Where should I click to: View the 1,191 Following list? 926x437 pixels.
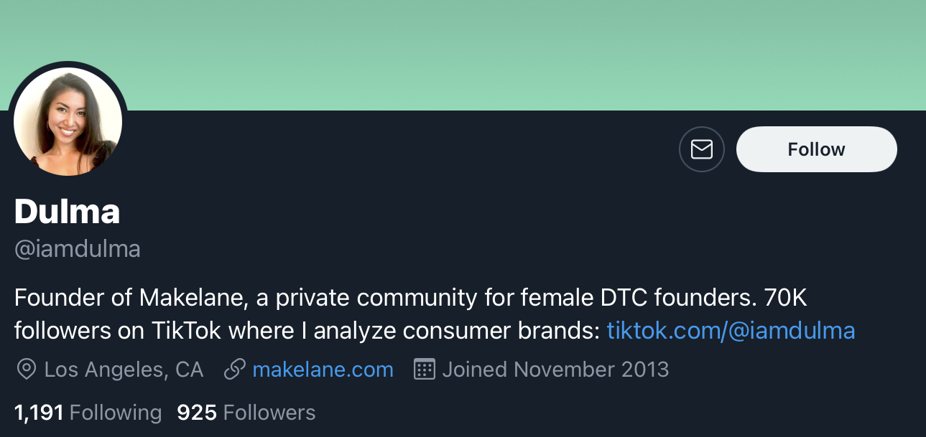[88, 413]
